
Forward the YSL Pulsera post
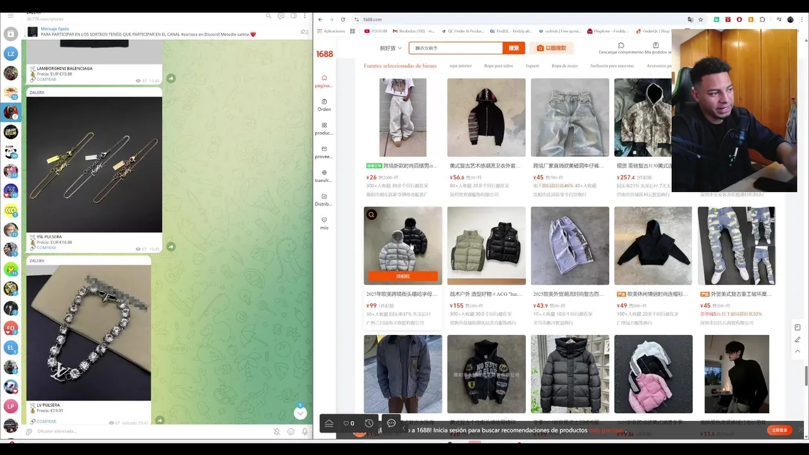tap(171, 246)
